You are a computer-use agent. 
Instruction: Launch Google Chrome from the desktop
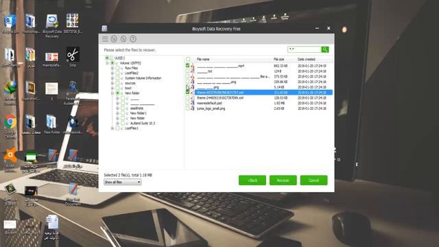[x=10, y=126]
